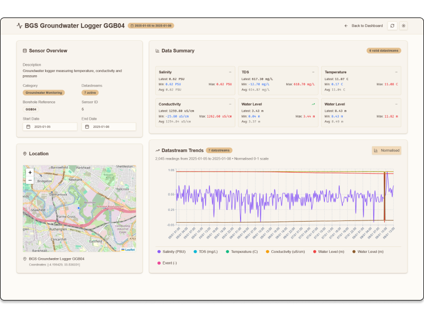
Task: Click the header date range badge
Action: point(151,25)
